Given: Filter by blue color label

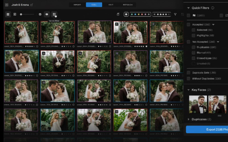Looking at the screenshot, I should pyautogui.click(x=135, y=14).
